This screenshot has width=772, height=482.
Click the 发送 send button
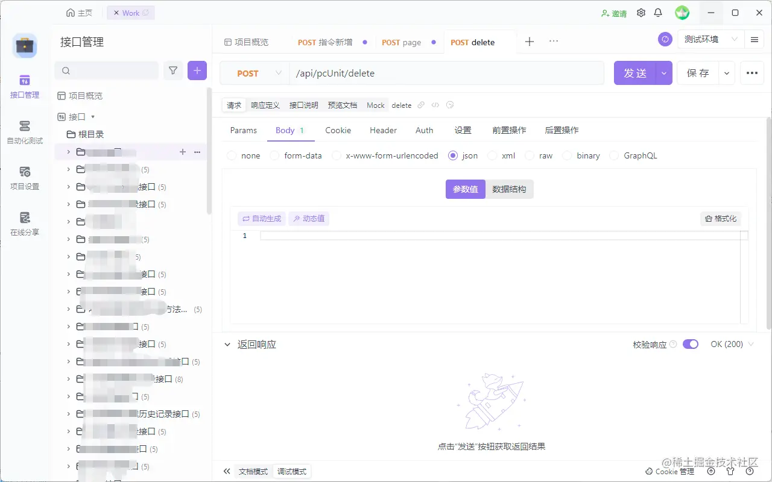pos(635,73)
